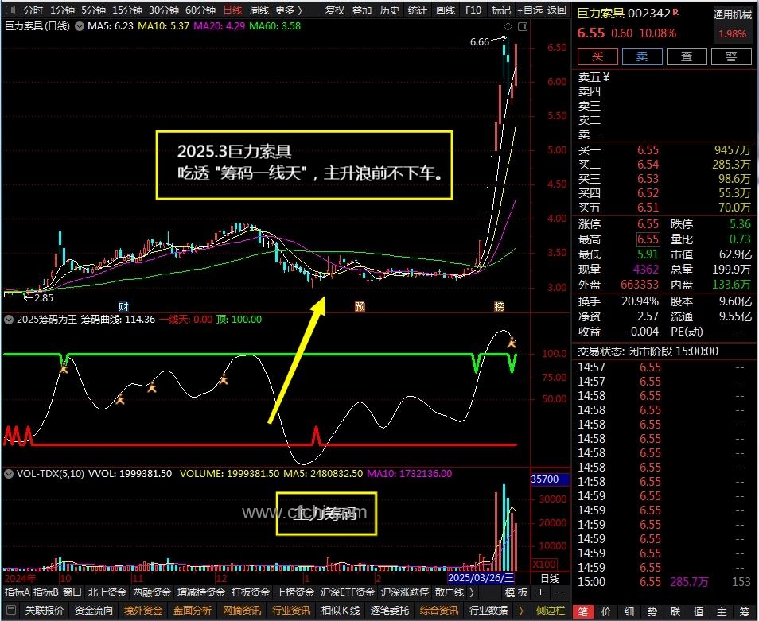This screenshot has width=759, height=621.
Task: Click the panel layout icon at top-left
Action: 10,10
